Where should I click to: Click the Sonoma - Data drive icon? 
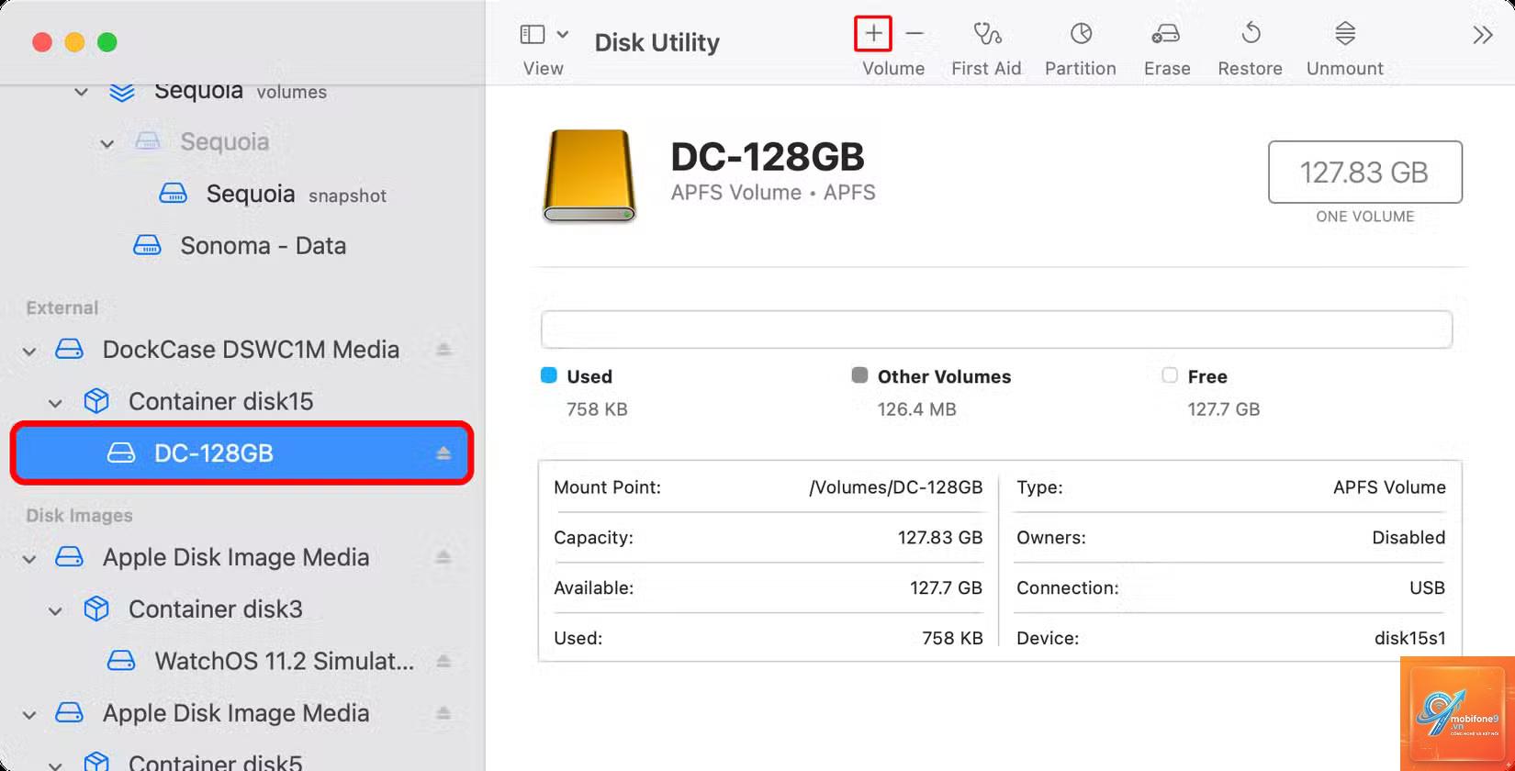point(147,246)
